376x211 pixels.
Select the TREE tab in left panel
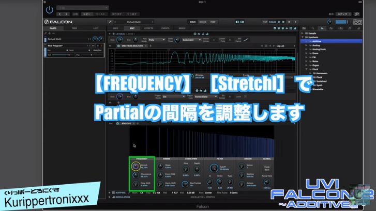(74, 28)
